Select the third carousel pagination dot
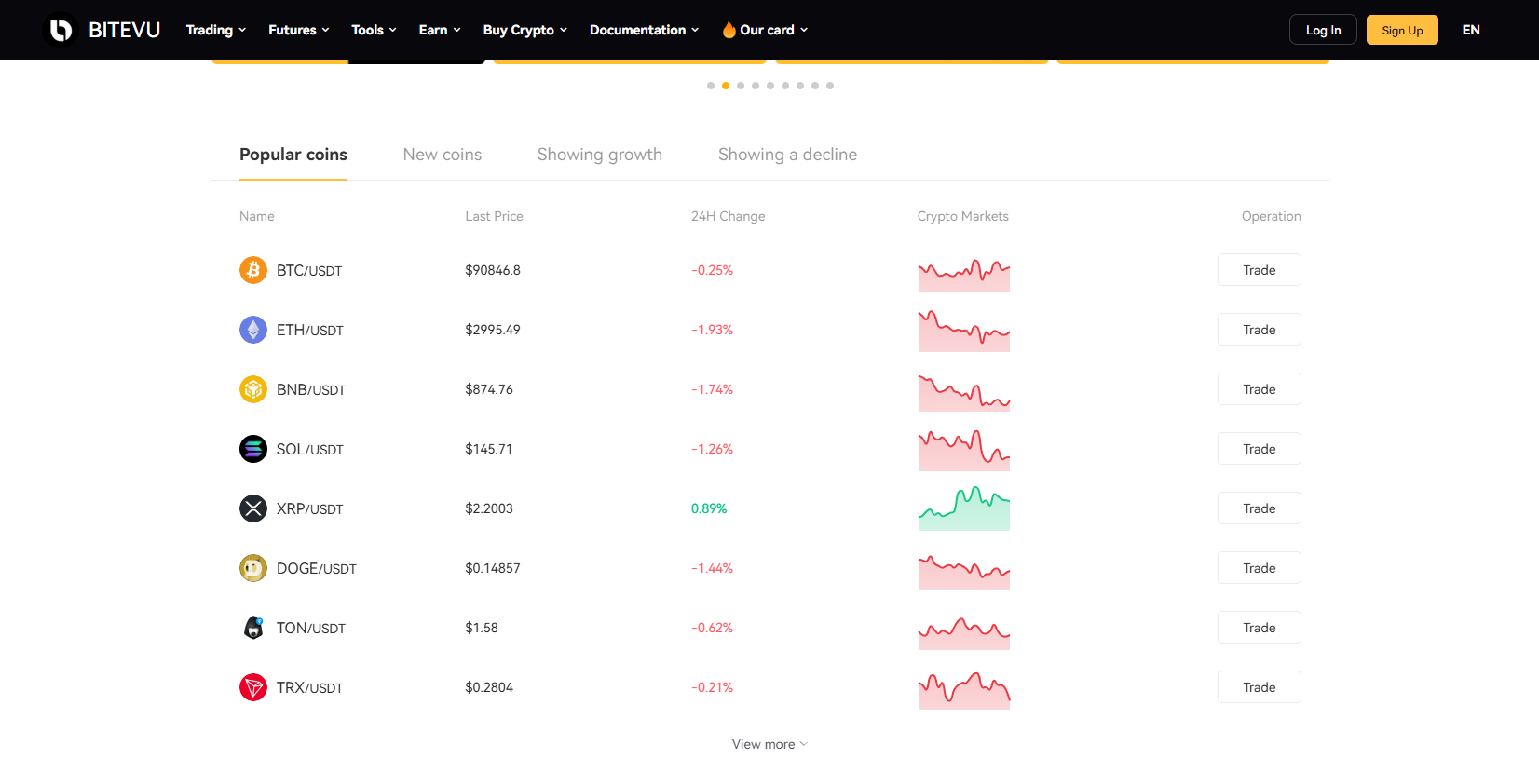 click(x=741, y=86)
